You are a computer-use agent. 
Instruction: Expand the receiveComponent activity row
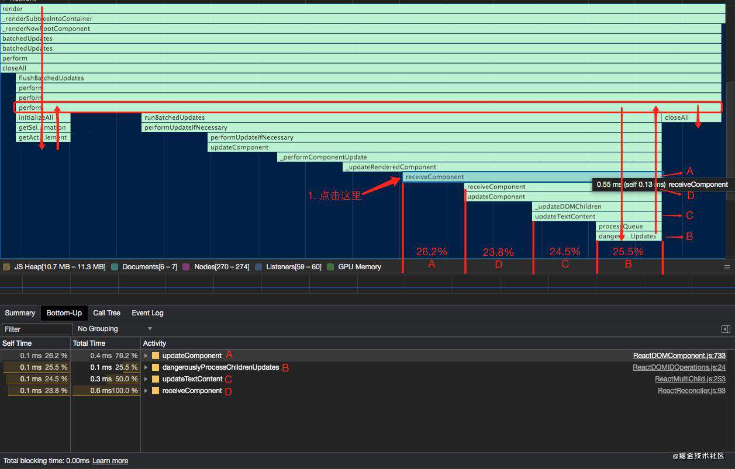146,391
